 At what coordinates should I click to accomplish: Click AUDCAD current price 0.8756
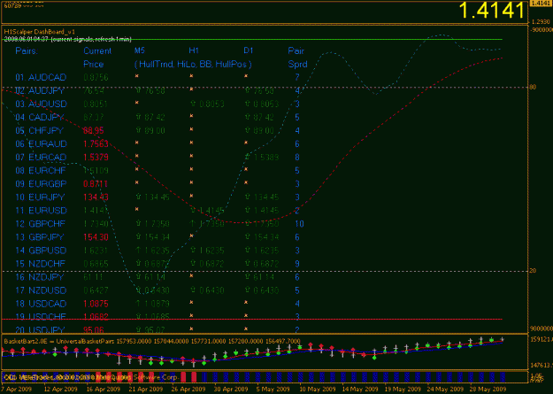point(96,77)
